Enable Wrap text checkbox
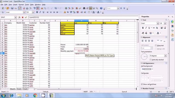Screen dimensions: 175x98 point(156,45)
